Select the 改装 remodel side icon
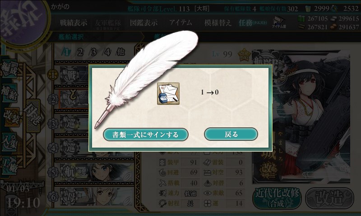 pos(11,117)
